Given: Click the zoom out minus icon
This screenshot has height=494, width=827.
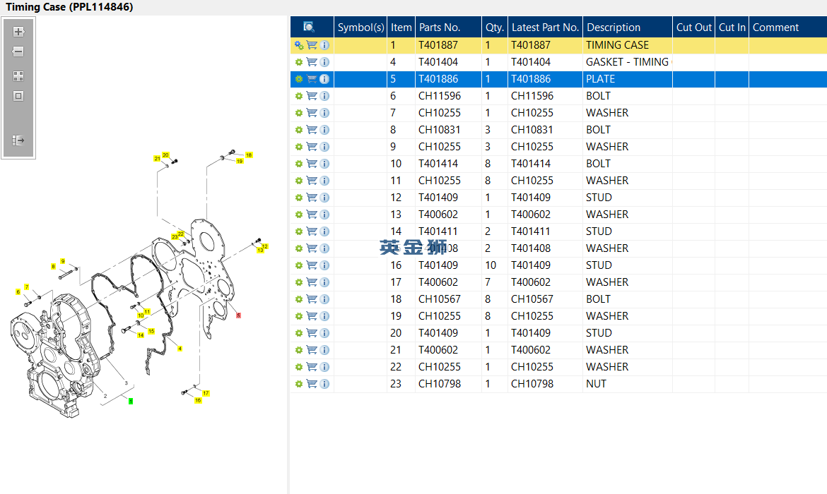Looking at the screenshot, I should point(18,52).
